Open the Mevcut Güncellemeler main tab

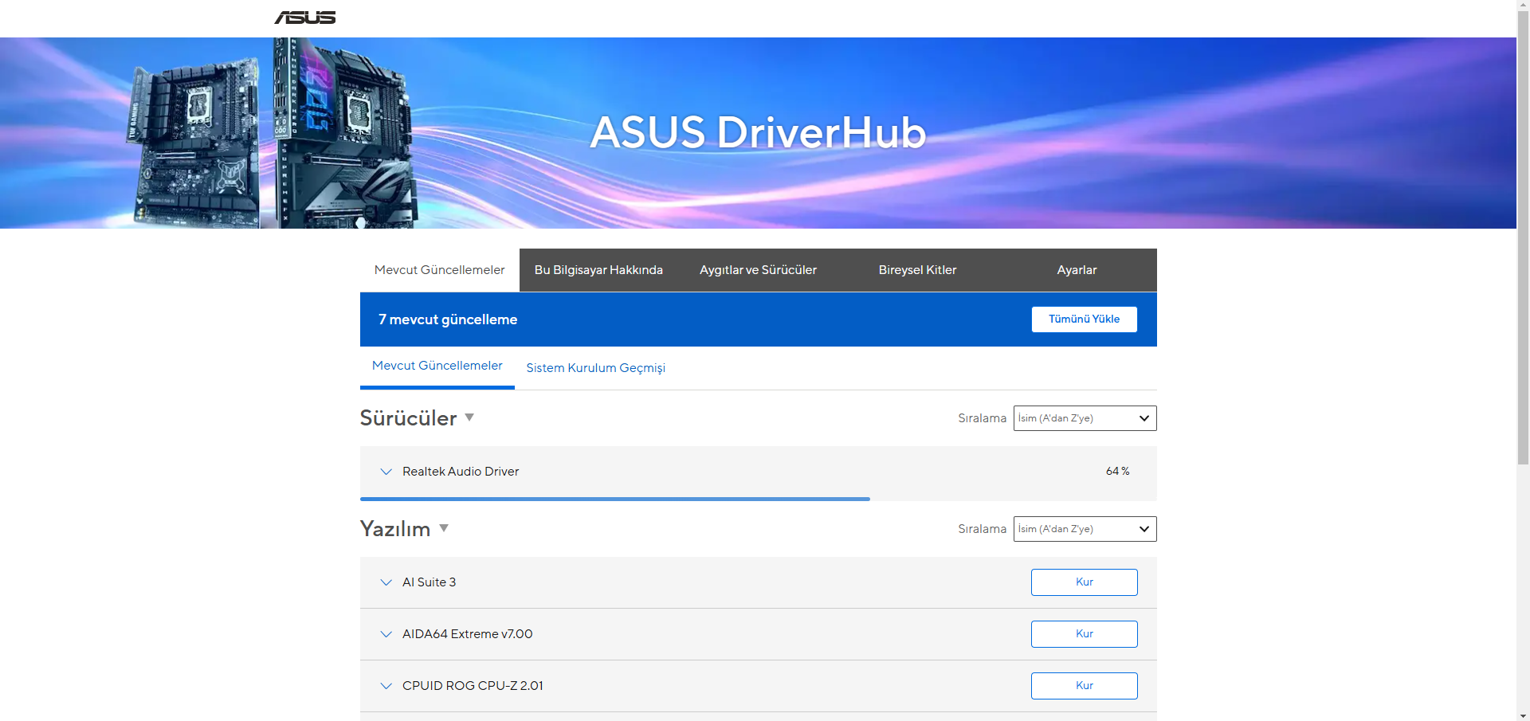(x=440, y=270)
